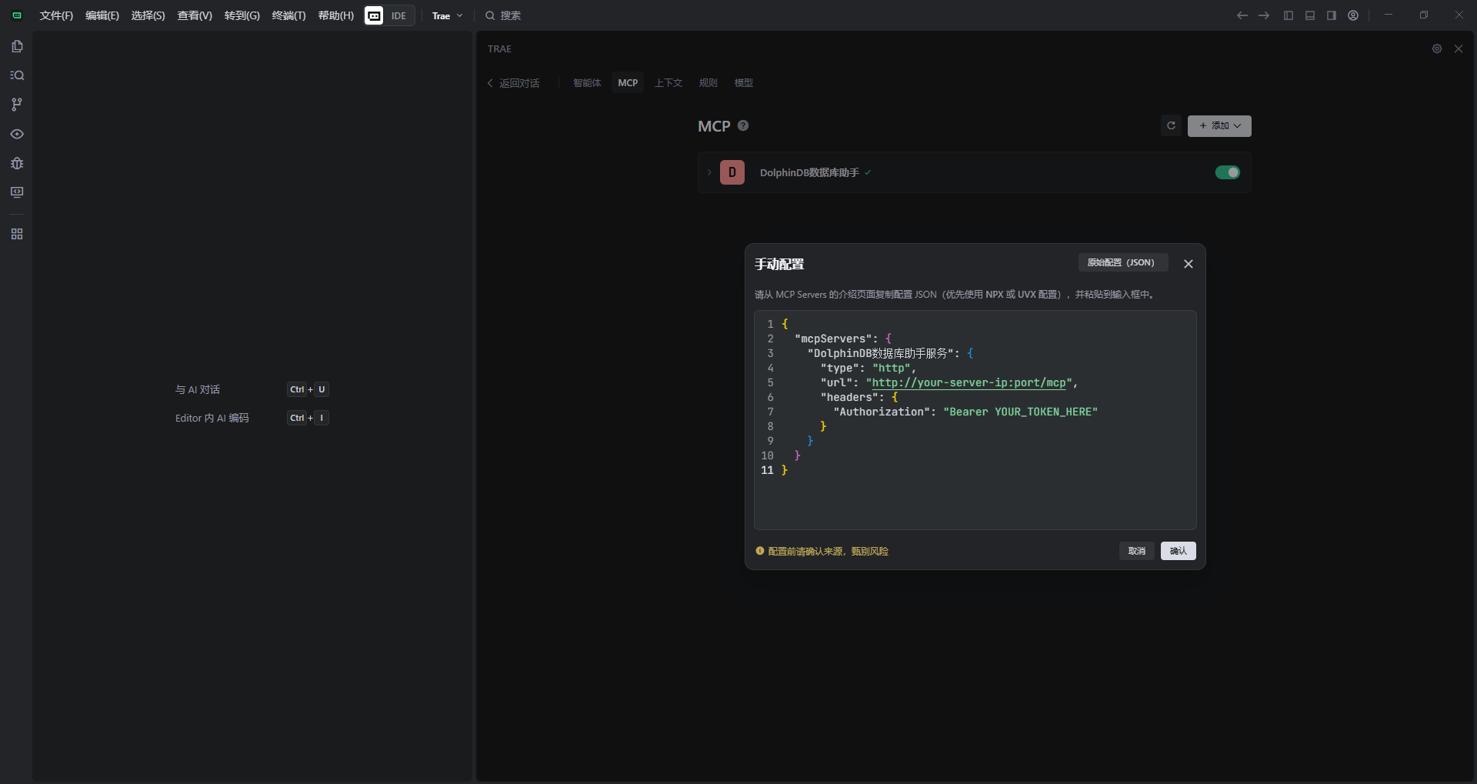Click the 确认 button in dialog
Viewport: 1477px width, 784px height.
(1178, 551)
